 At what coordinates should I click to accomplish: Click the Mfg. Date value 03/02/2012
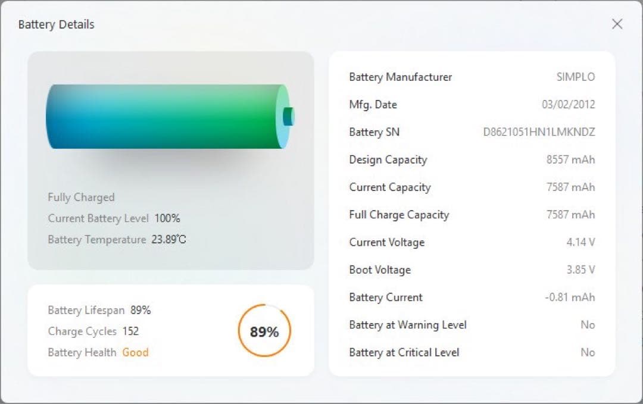568,105
